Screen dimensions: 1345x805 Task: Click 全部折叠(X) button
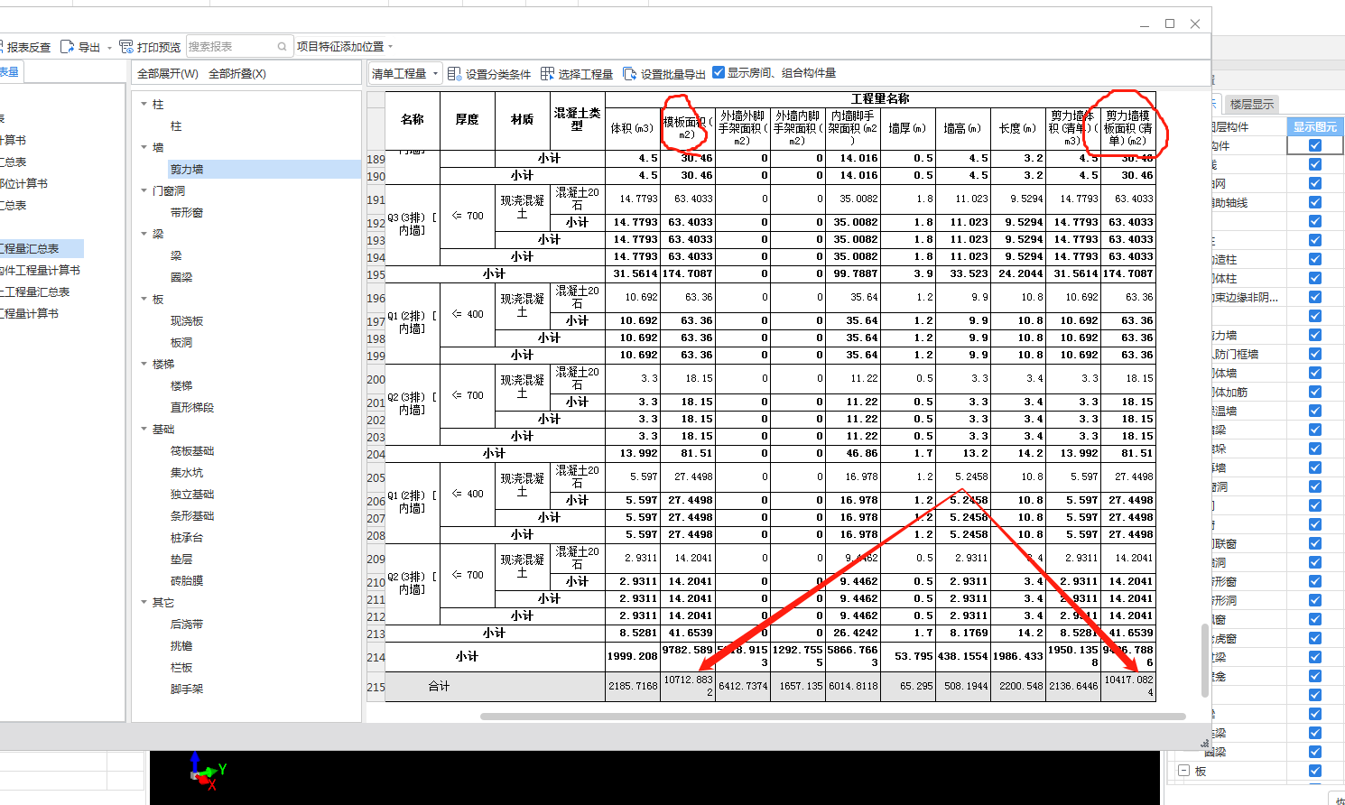pyautogui.click(x=237, y=74)
